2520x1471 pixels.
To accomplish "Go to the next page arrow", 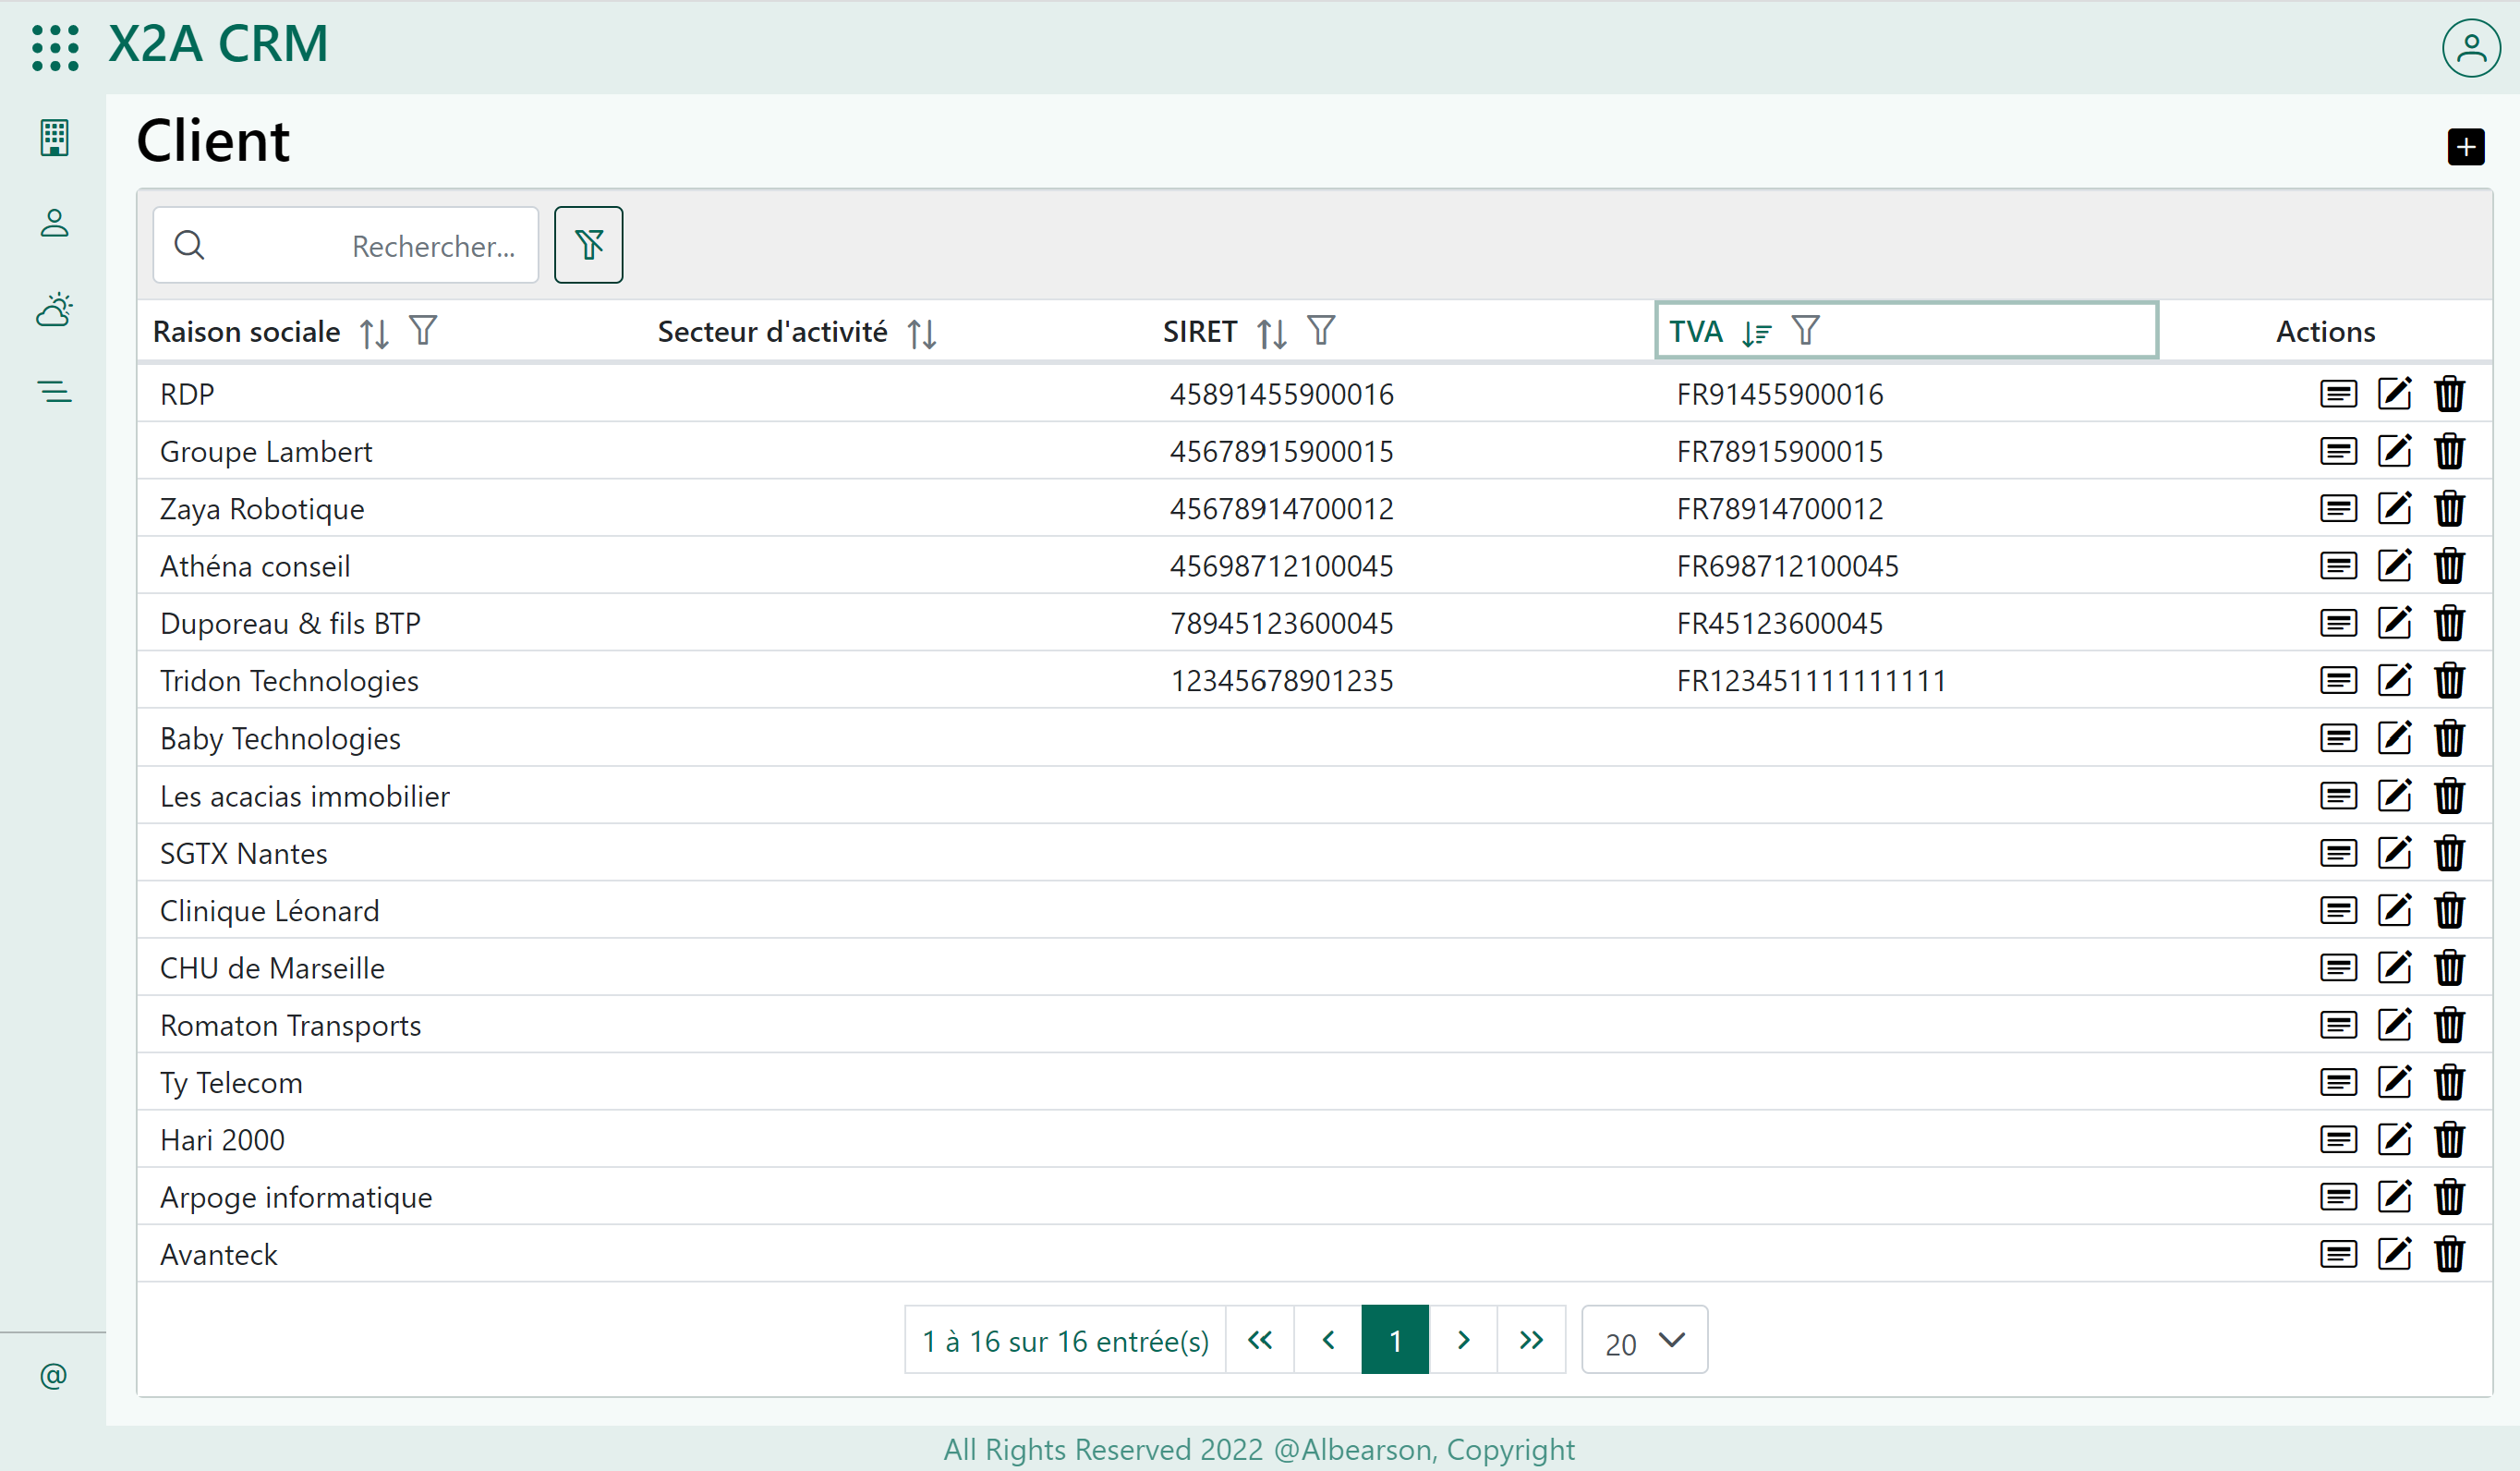I will [x=1463, y=1341].
